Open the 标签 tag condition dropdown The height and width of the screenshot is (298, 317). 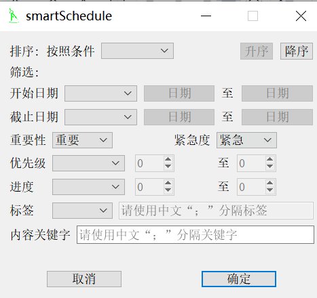82,211
